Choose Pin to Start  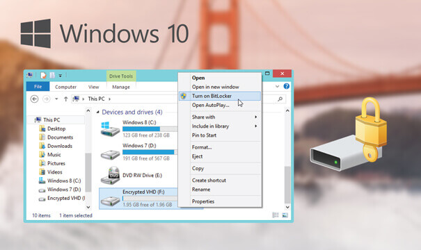pyautogui.click(x=204, y=135)
